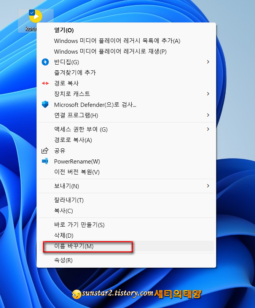Expand the 연결 프로그램(H) submenu arrow

(208, 115)
